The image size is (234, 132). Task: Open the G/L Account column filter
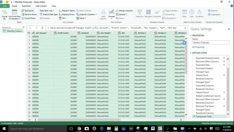point(52,33)
